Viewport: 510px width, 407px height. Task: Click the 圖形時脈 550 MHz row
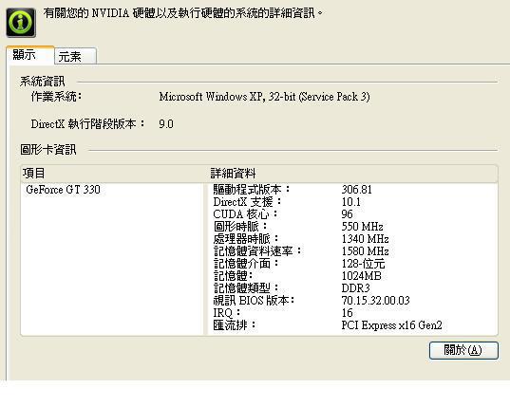coord(353,227)
